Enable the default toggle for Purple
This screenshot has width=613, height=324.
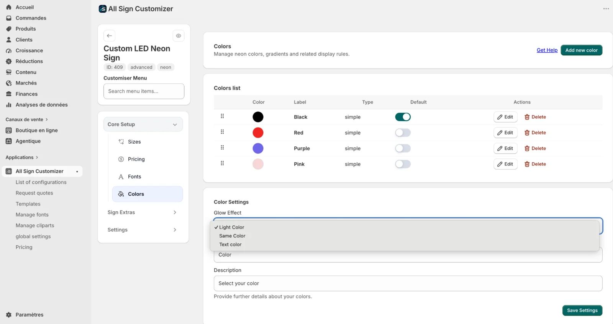pos(403,148)
